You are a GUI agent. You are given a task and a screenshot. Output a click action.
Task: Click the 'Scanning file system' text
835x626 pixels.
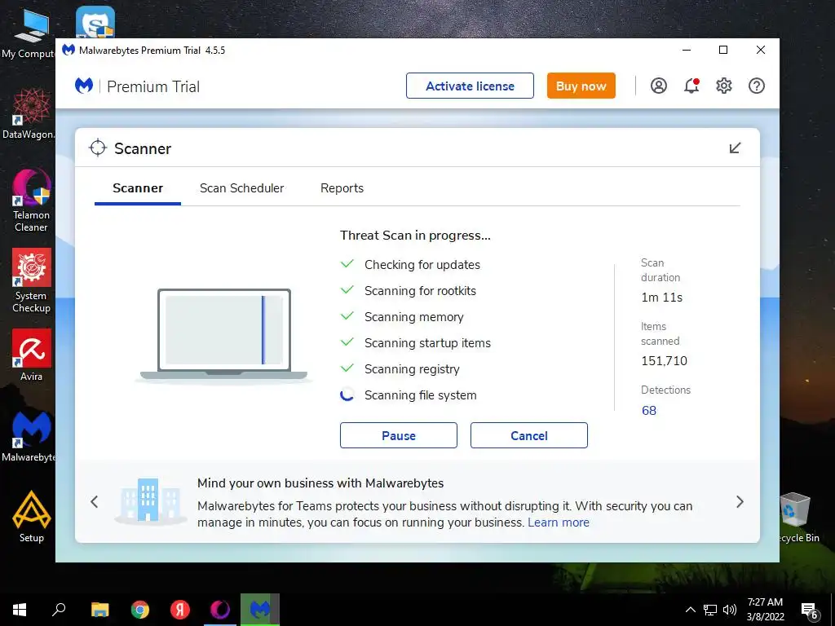(x=420, y=395)
